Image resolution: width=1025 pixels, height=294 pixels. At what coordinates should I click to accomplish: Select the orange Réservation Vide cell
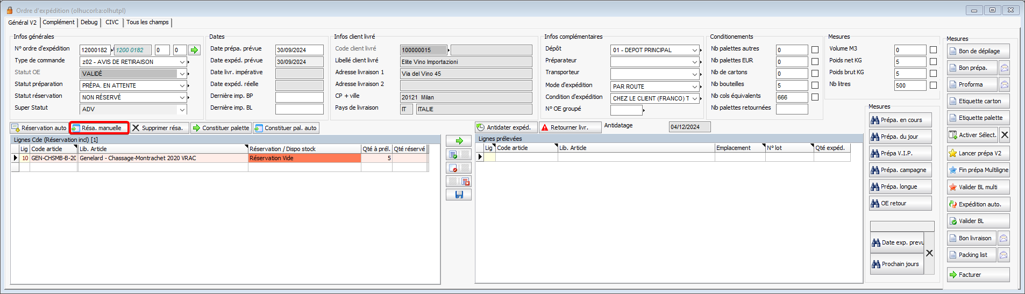[x=304, y=159]
